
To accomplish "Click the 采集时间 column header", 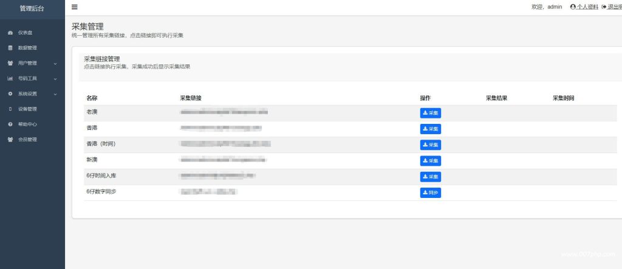I will tap(563, 98).
